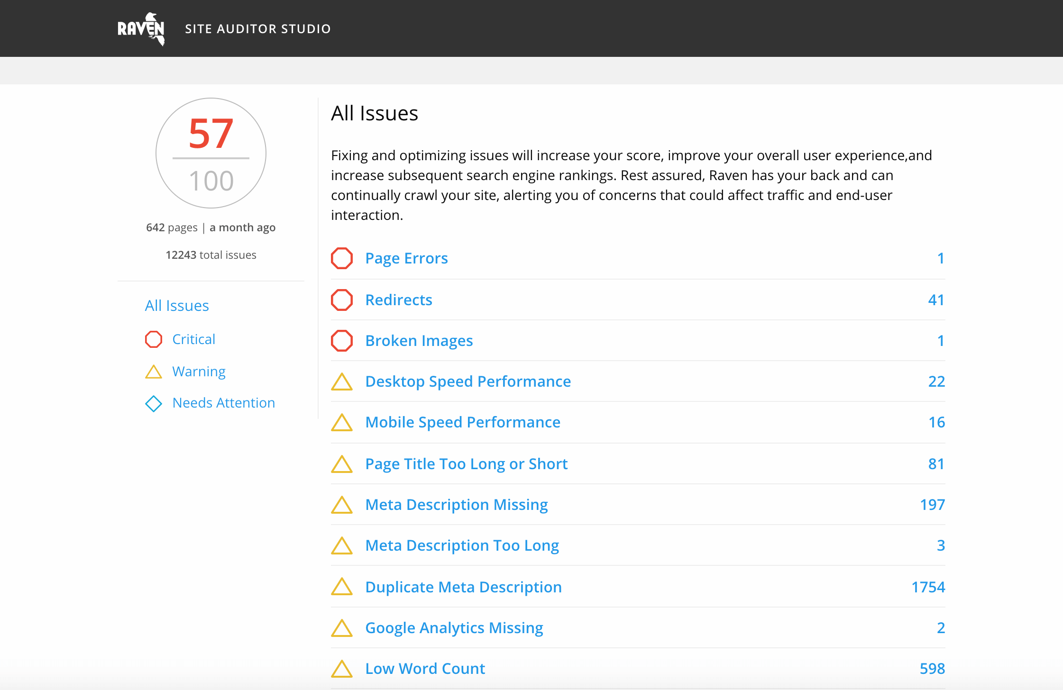
Task: Expand the Page Errors section
Action: (x=406, y=257)
